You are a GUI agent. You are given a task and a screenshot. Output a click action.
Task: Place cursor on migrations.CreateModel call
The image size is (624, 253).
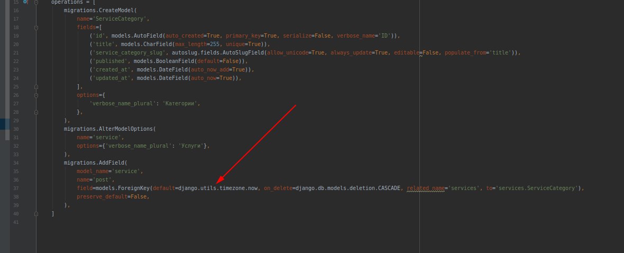100,11
